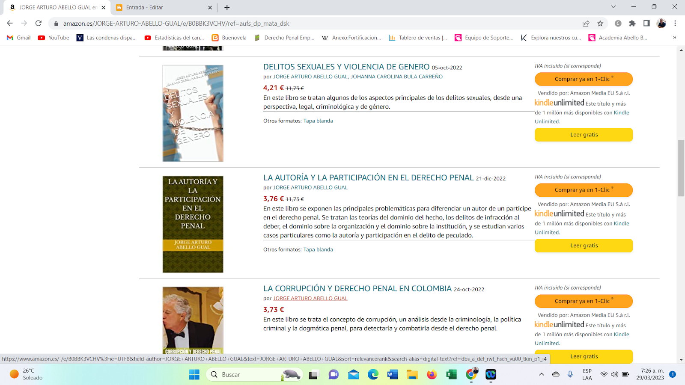The height and width of the screenshot is (385, 685).
Task: Switch to Entrada - Editar tab
Action: click(x=164, y=7)
